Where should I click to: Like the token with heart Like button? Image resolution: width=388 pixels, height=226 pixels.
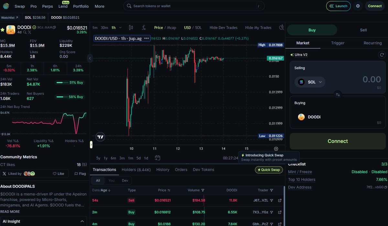pos(59,173)
